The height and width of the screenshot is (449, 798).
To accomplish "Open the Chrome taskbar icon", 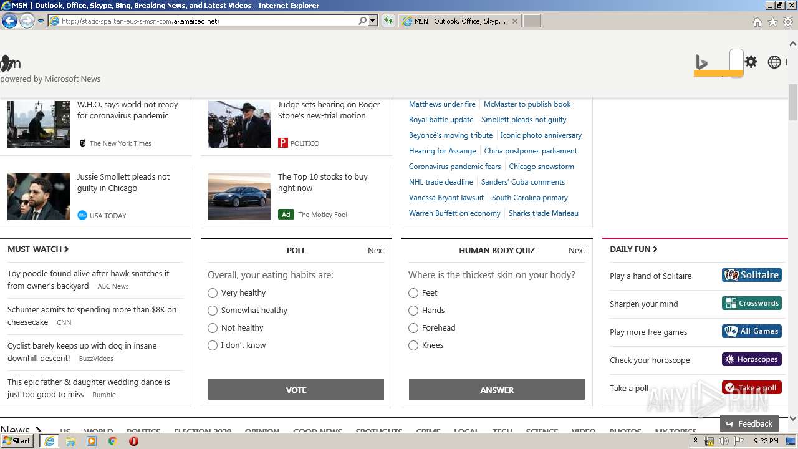I will click(113, 441).
